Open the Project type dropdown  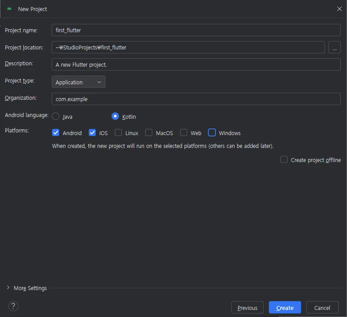click(x=78, y=82)
